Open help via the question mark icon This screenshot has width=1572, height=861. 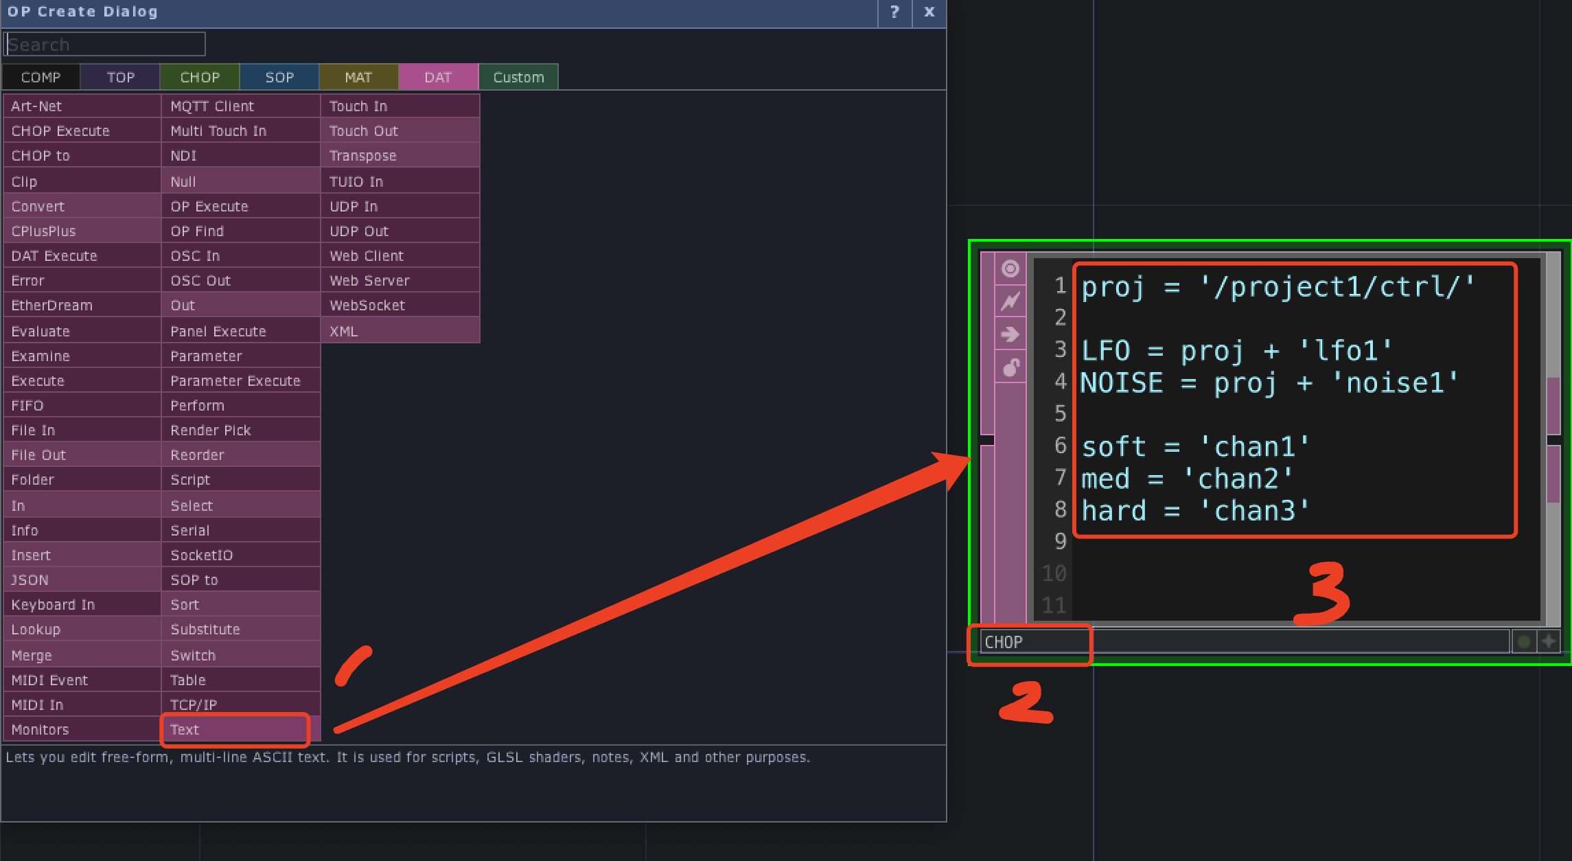pos(894,12)
